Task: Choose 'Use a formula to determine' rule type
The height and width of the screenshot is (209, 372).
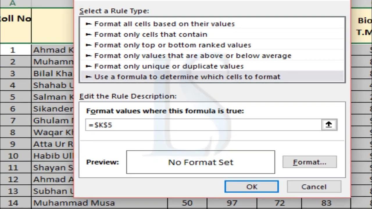Action: point(187,77)
